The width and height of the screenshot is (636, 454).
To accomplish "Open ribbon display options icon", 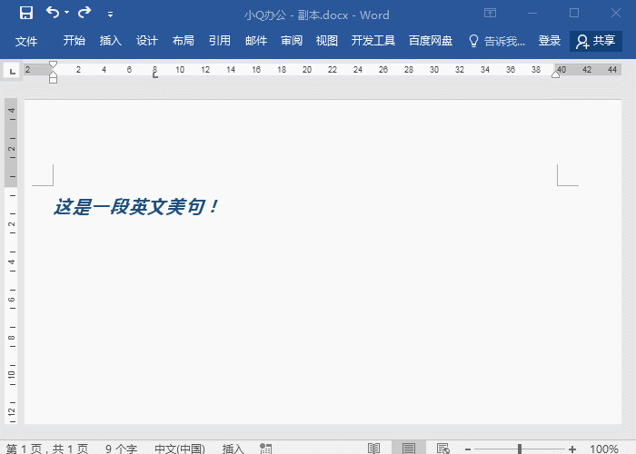I will 490,13.
